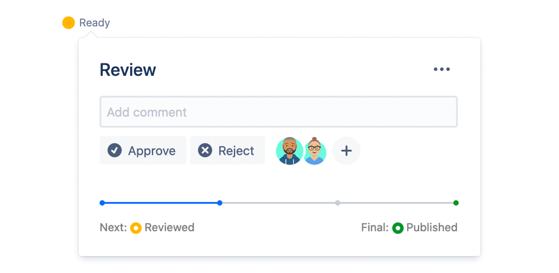The height and width of the screenshot is (273, 559).
Task: Open the three-dots more options menu
Action: [442, 69]
